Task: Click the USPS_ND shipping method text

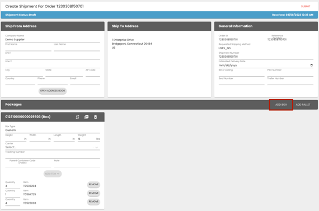Action: (224, 48)
